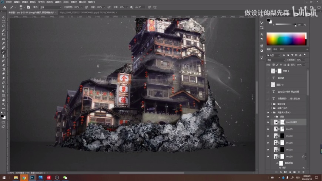Hide the timg (3) layer
The height and width of the screenshot is (181, 322).
tap(268, 143)
